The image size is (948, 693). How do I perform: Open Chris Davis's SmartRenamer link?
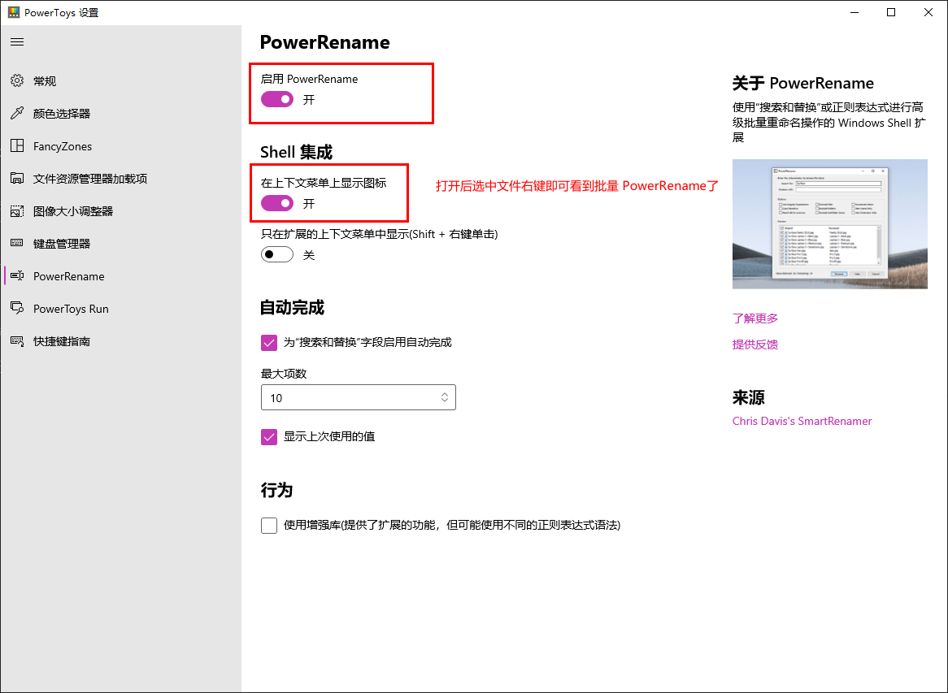[x=802, y=421]
